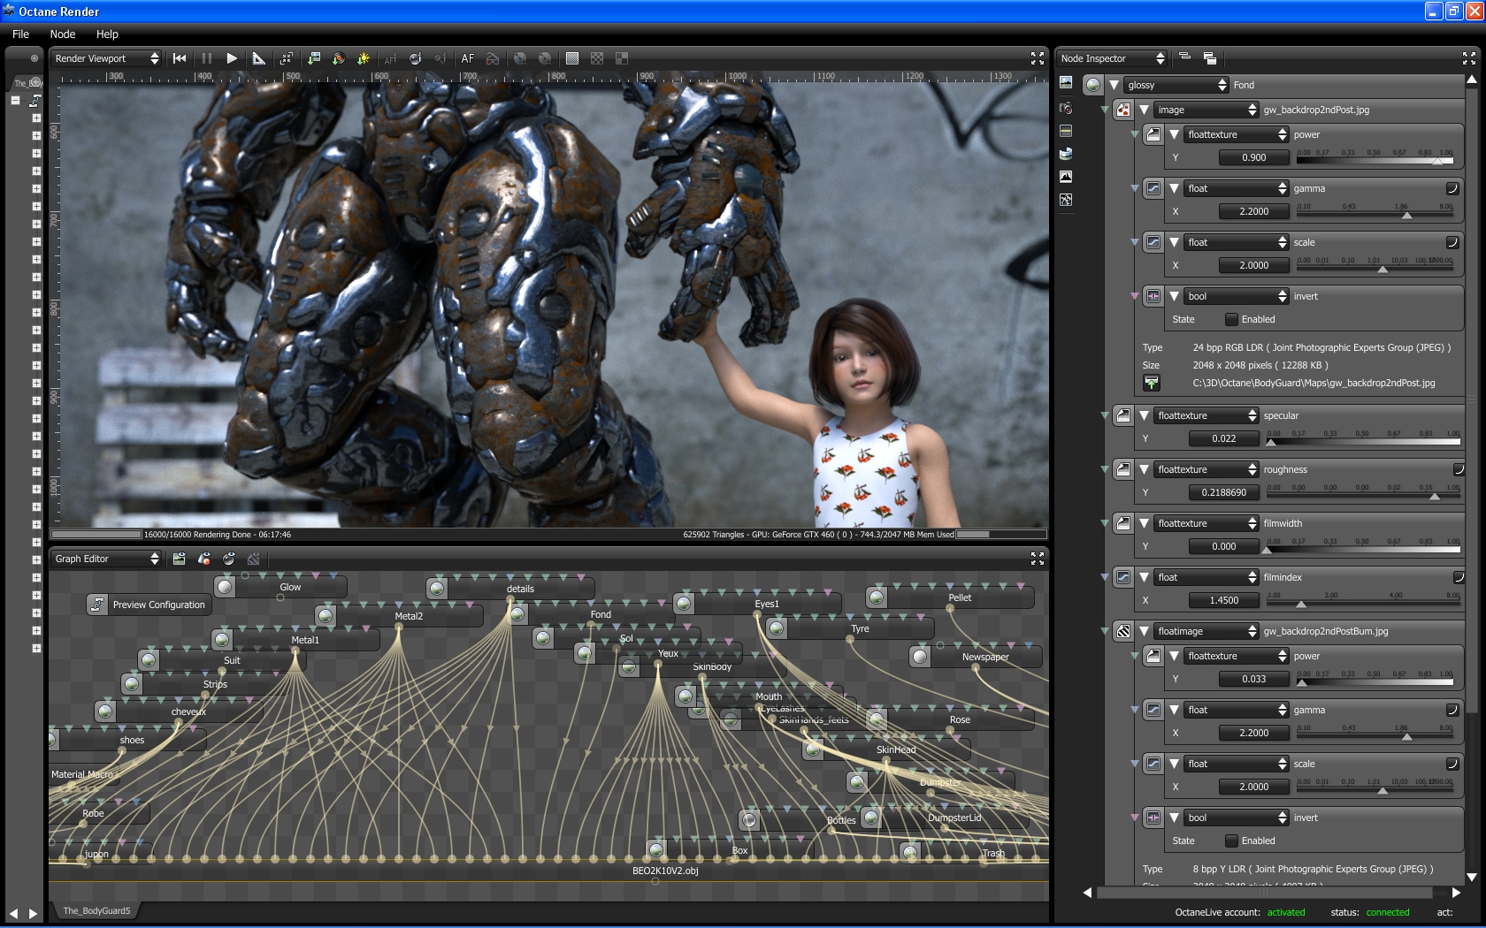The width and height of the screenshot is (1486, 928).
Task: Open the Node menu
Action: 63,34
